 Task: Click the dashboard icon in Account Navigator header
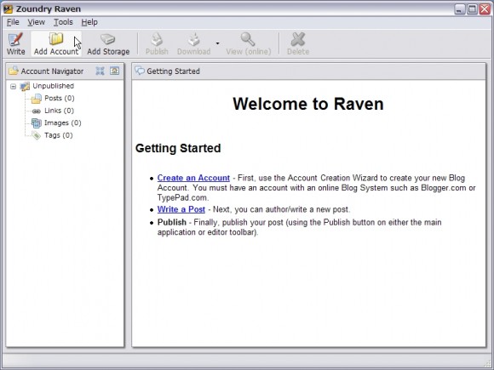coord(114,71)
